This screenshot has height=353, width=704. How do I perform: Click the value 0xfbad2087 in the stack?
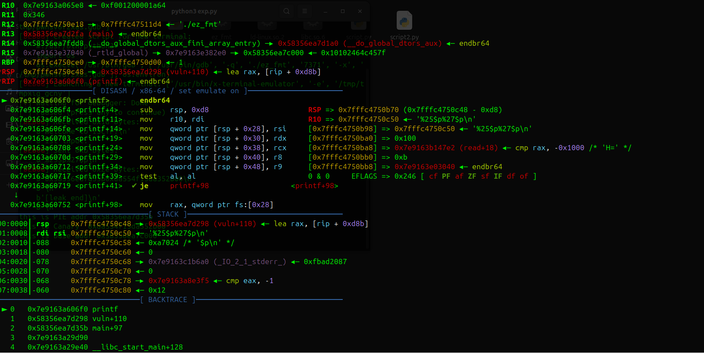tap(325, 262)
